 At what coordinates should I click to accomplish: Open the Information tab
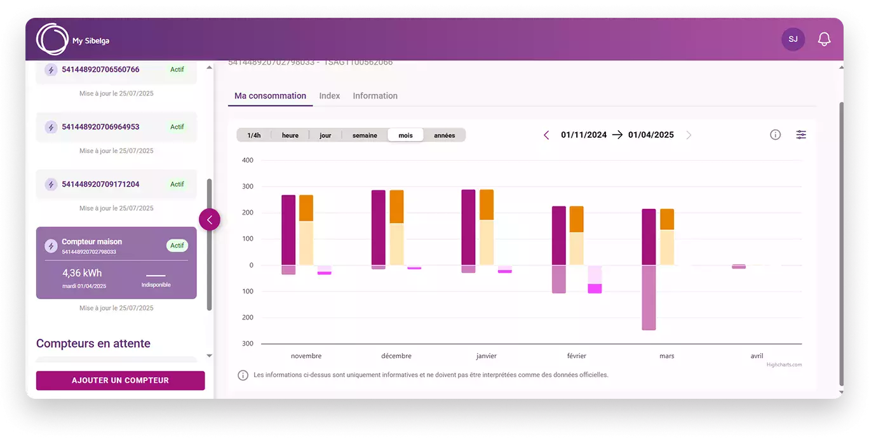click(375, 96)
